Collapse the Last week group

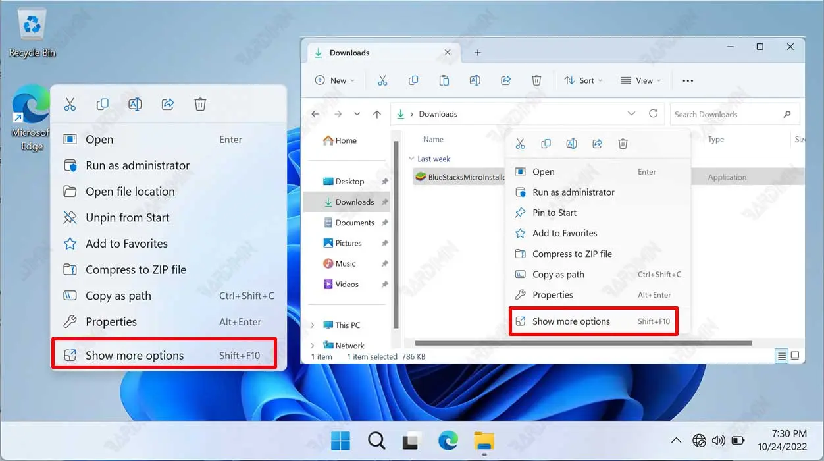(x=411, y=159)
